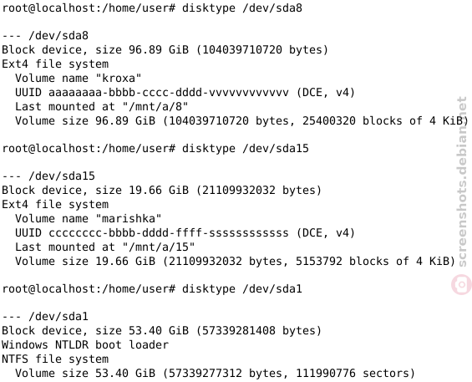Click the 'Windows NTLDR boot loader' line

click(85, 344)
